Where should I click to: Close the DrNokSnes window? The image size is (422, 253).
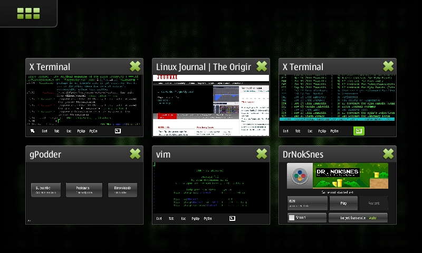coord(388,153)
